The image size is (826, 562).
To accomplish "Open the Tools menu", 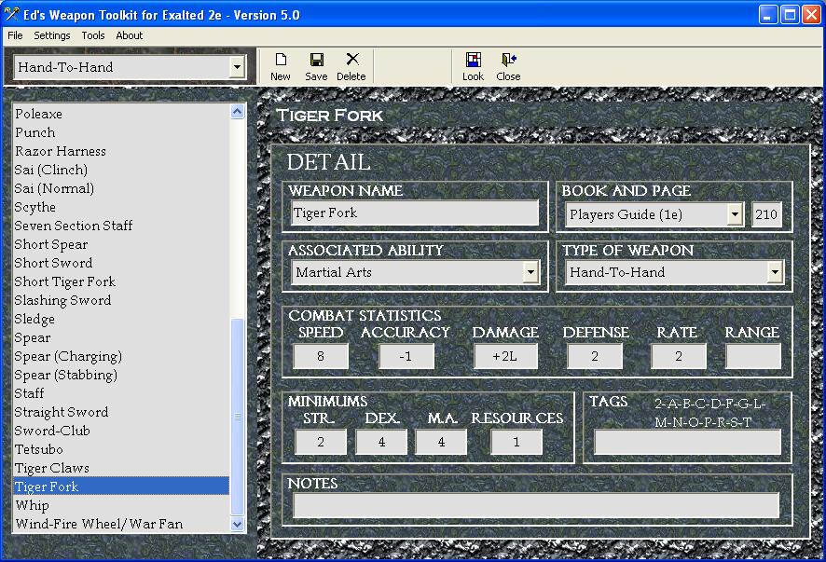I will [92, 35].
